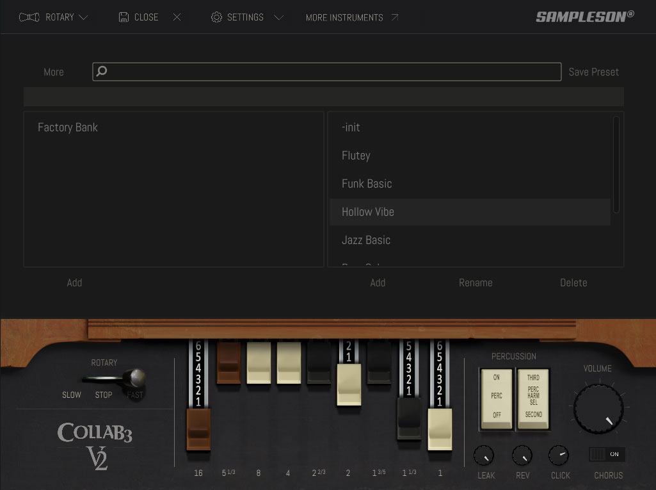The width and height of the screenshot is (656, 490).
Task: Select the Funk Basic preset
Action: click(470, 183)
